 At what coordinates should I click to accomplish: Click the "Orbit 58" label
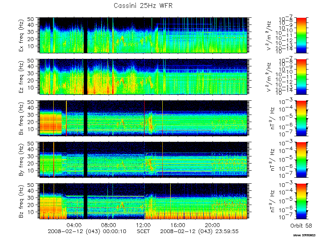(301, 226)
